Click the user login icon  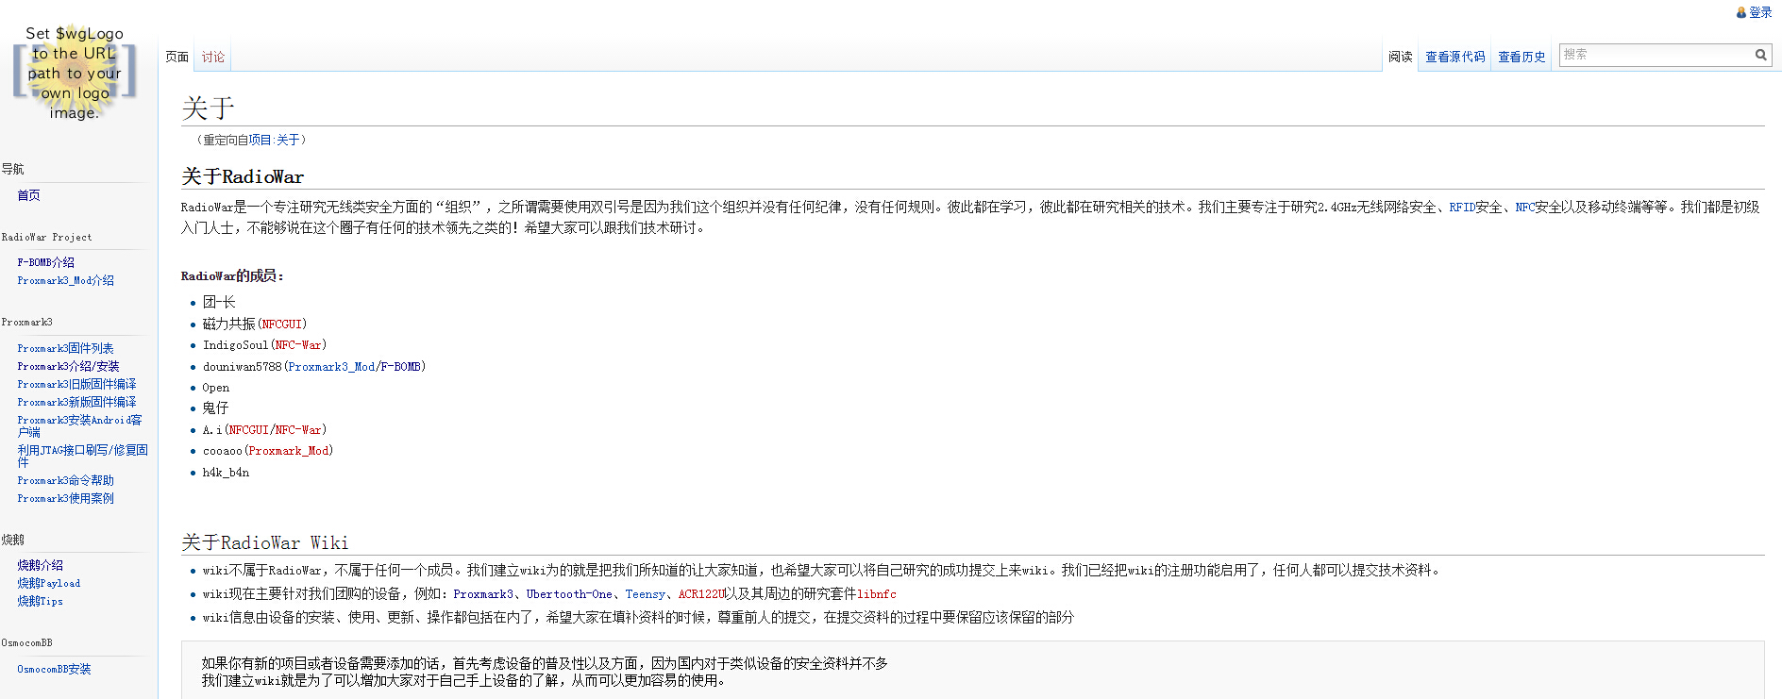pyautogui.click(x=1741, y=12)
